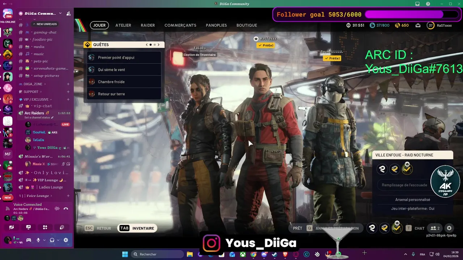This screenshot has width=463, height=260.
Task: Open the soundboard button
Action: point(62,227)
